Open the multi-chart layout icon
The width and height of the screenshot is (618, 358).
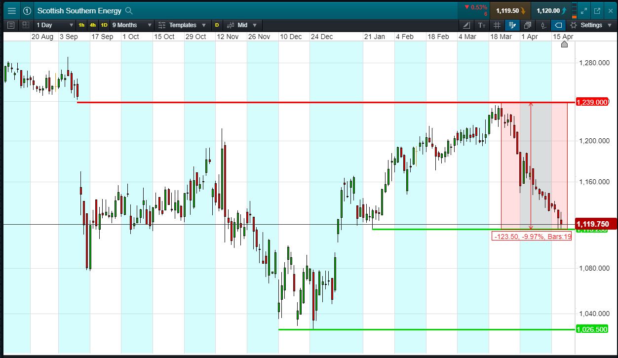[x=25, y=25]
